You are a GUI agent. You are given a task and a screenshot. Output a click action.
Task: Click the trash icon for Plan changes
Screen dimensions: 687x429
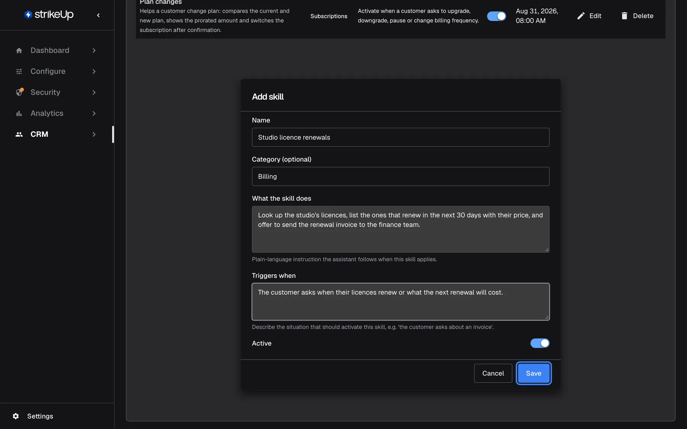624,16
